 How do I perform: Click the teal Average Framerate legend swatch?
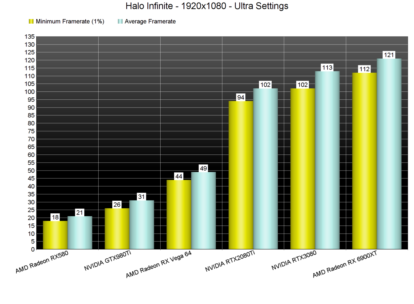click(119, 21)
